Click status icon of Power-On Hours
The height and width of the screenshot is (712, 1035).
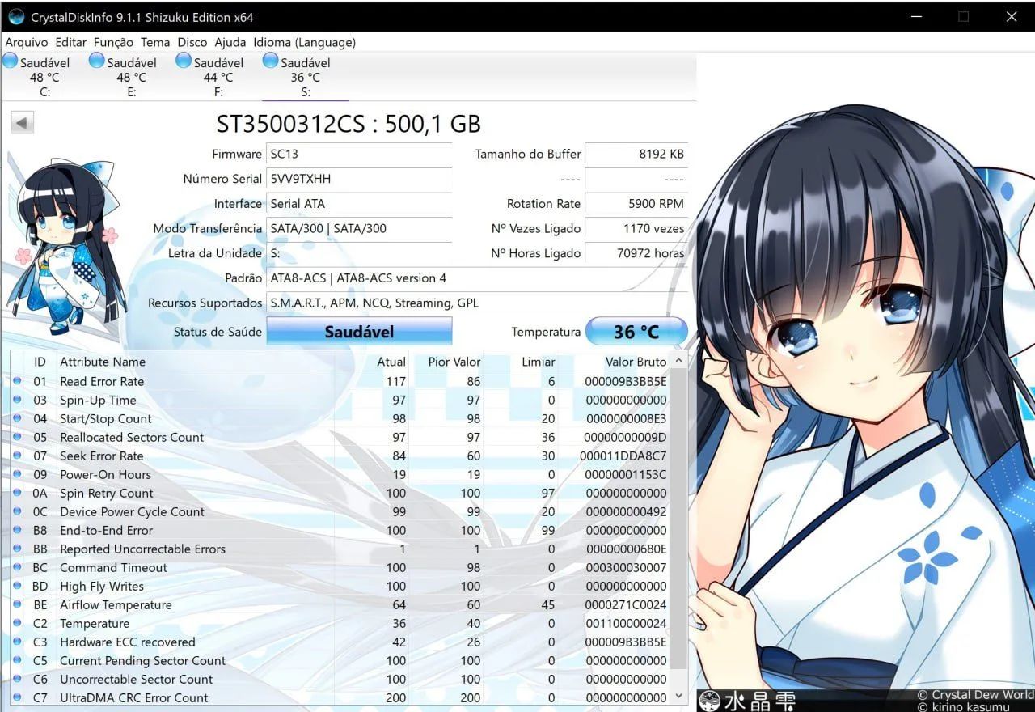pos(18,474)
